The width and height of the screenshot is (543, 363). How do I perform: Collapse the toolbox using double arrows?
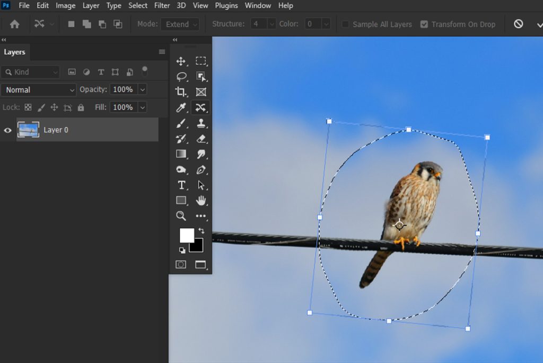click(175, 40)
